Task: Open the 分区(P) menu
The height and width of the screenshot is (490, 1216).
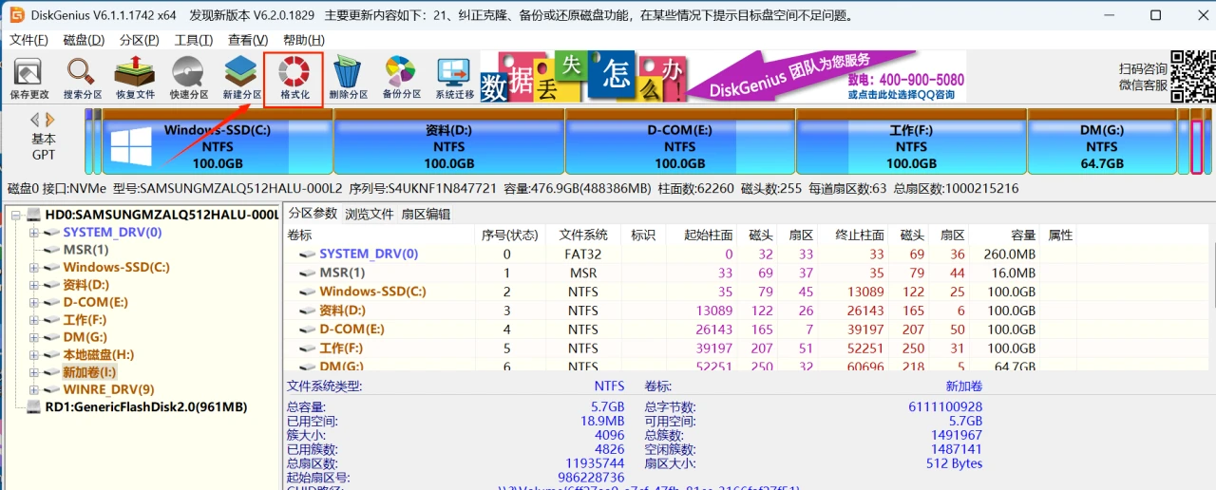Action: tap(139, 40)
